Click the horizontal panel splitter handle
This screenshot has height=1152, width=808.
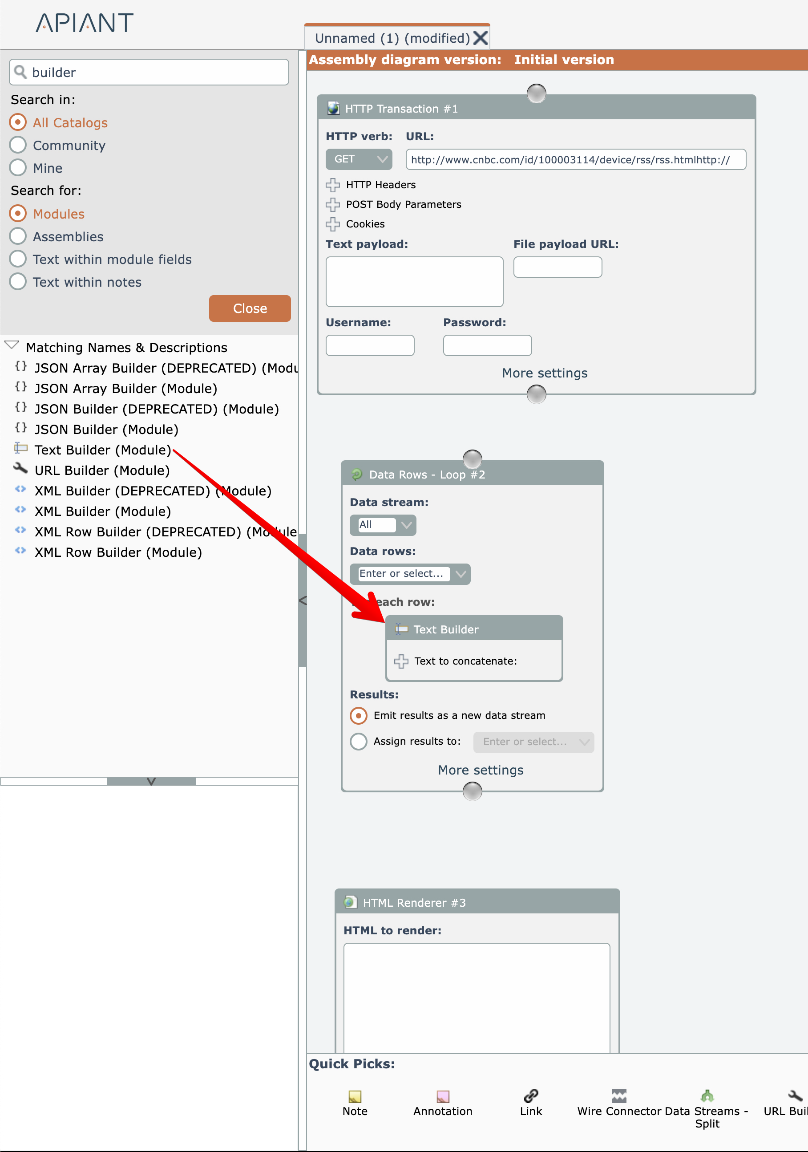click(151, 781)
